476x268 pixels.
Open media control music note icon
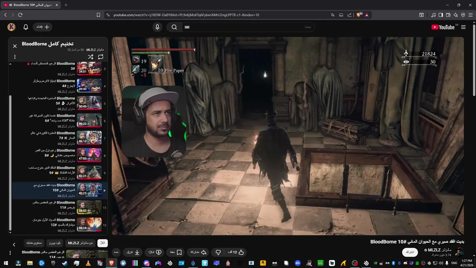click(433, 15)
